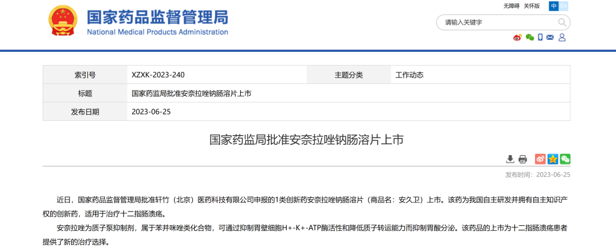Image resolution: width=616 pixels, height=252 pixels.
Task: Download the article with download icon
Action: click(510, 159)
